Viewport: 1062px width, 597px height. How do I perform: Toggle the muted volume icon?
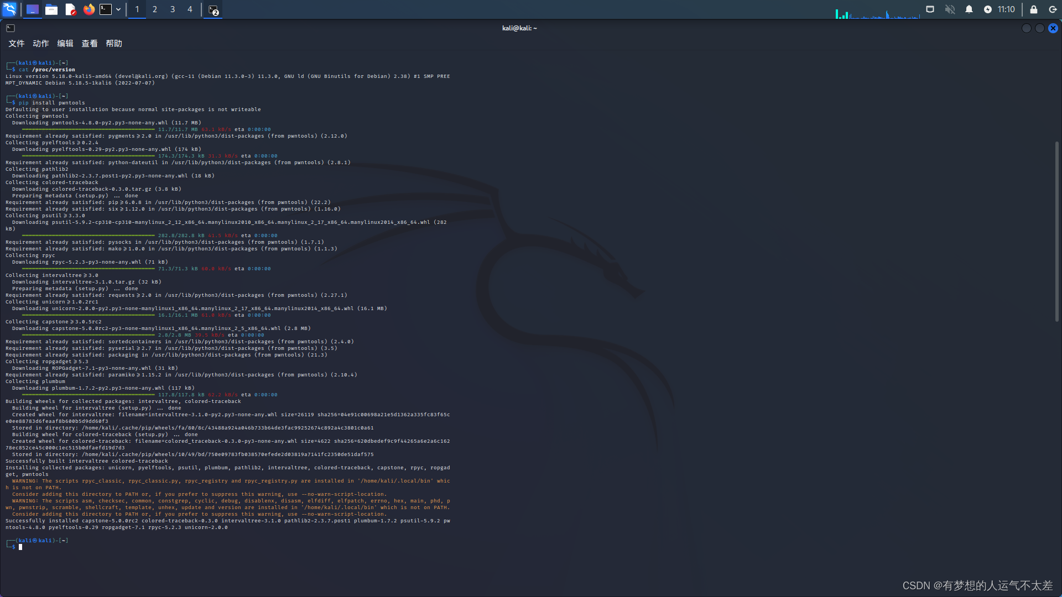(x=950, y=9)
